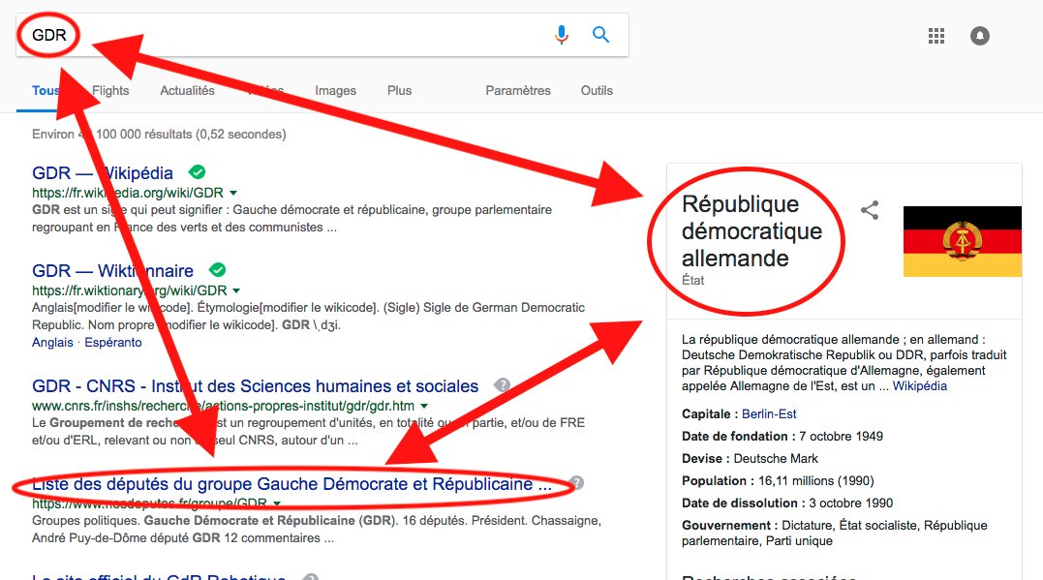Open Paramètres menu
This screenshot has width=1043, height=580.
(517, 90)
